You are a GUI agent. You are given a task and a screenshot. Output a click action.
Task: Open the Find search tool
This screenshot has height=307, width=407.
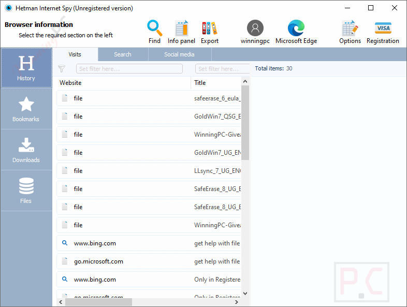pyautogui.click(x=154, y=32)
